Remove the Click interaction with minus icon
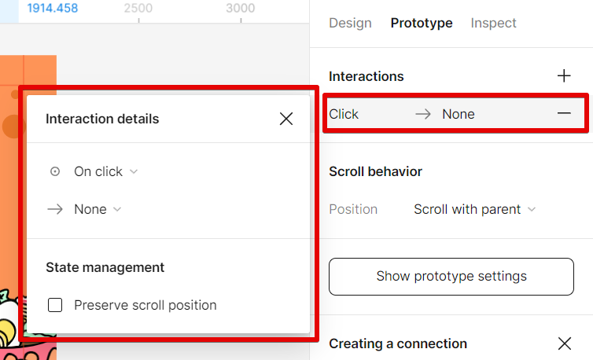593x360 pixels. pos(564,114)
